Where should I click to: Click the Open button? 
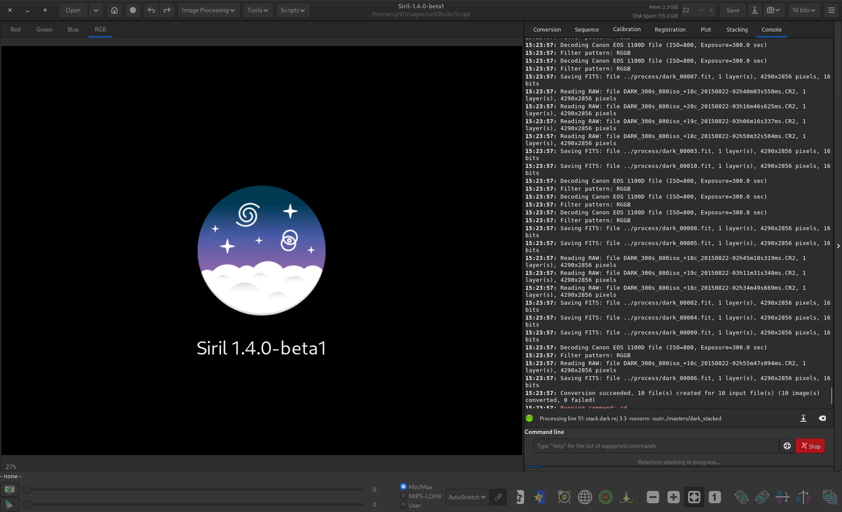point(73,10)
